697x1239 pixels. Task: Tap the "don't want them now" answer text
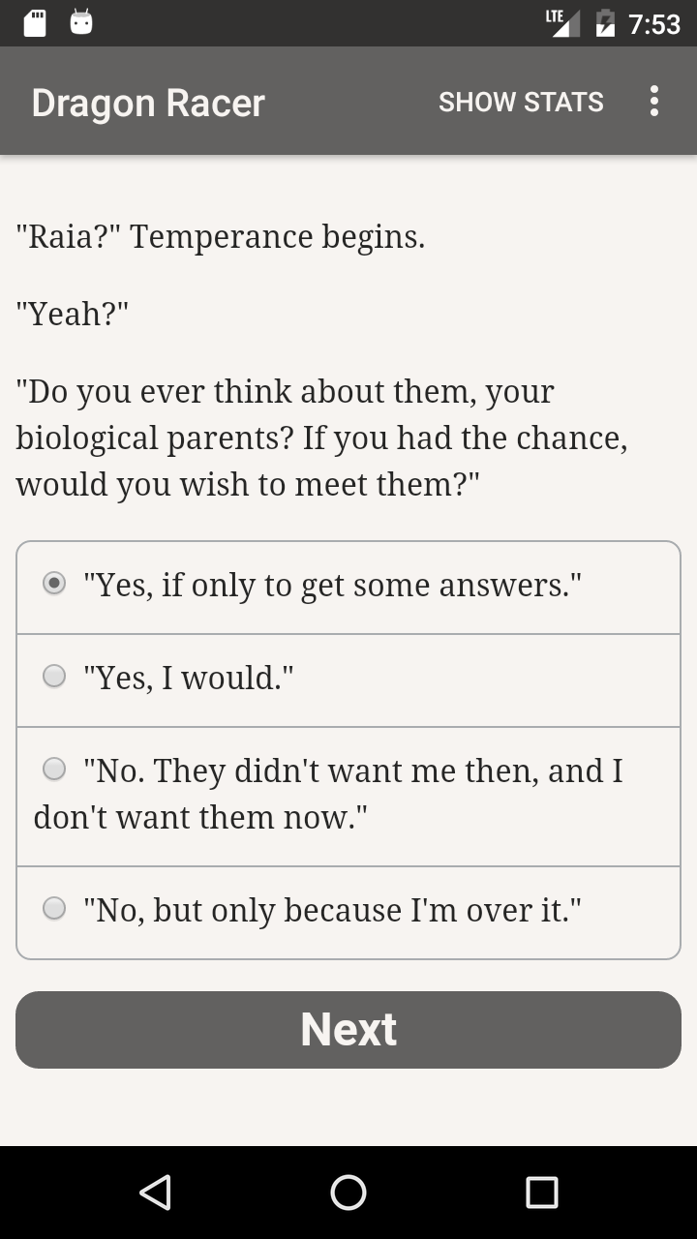click(200, 818)
